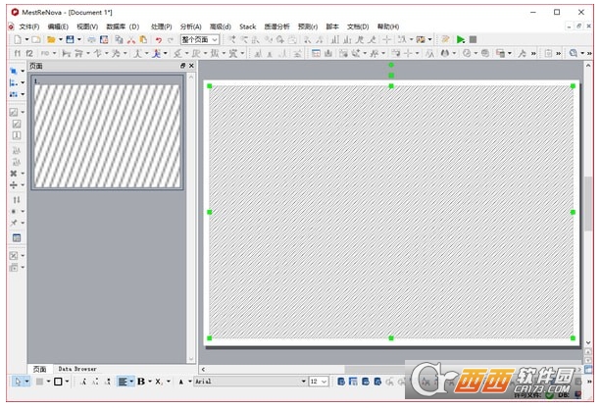Expand the pointer tool dropdown arrow
Viewport: 601px width, 409px height.
(x=26, y=382)
